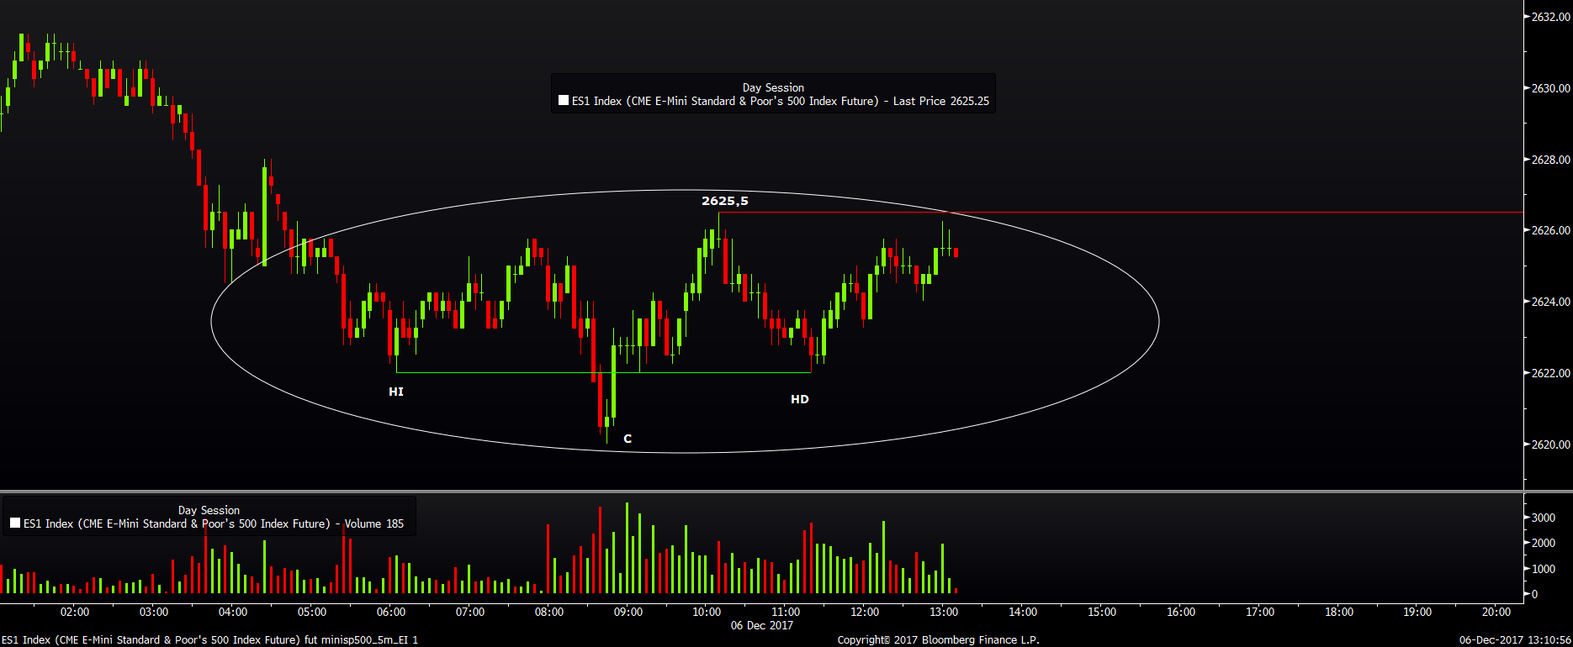The height and width of the screenshot is (647, 1573).
Task: Click the 06-Dec-2017 13:10:56 timestamp
Action: (1515, 640)
